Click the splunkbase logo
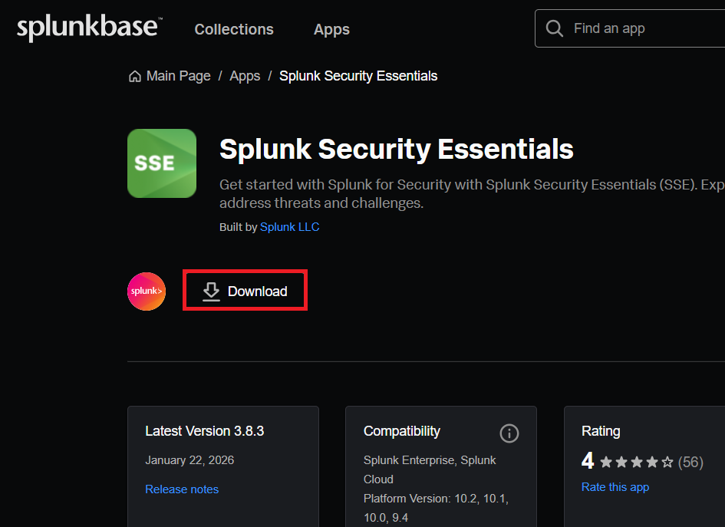 [88, 28]
